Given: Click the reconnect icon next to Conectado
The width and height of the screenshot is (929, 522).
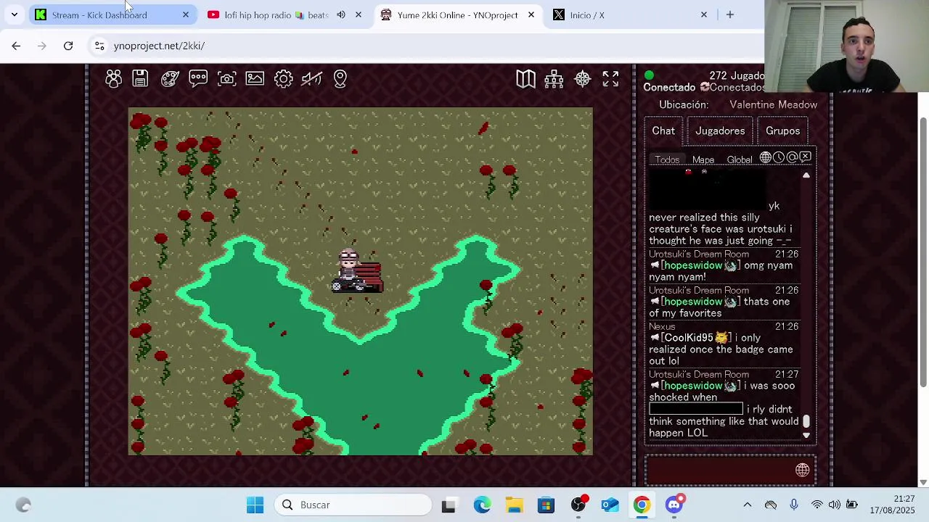Looking at the screenshot, I should [x=704, y=87].
